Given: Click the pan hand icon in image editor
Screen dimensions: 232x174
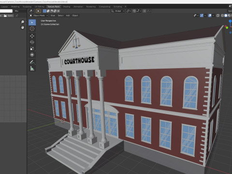Looking at the screenshot, I should point(23,28).
